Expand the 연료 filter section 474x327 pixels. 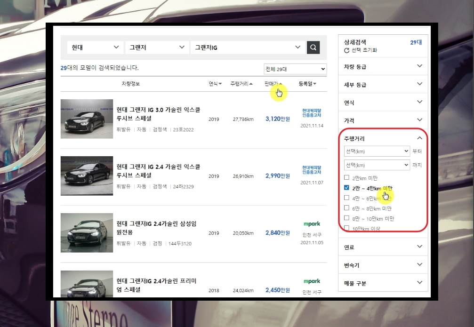click(383, 247)
